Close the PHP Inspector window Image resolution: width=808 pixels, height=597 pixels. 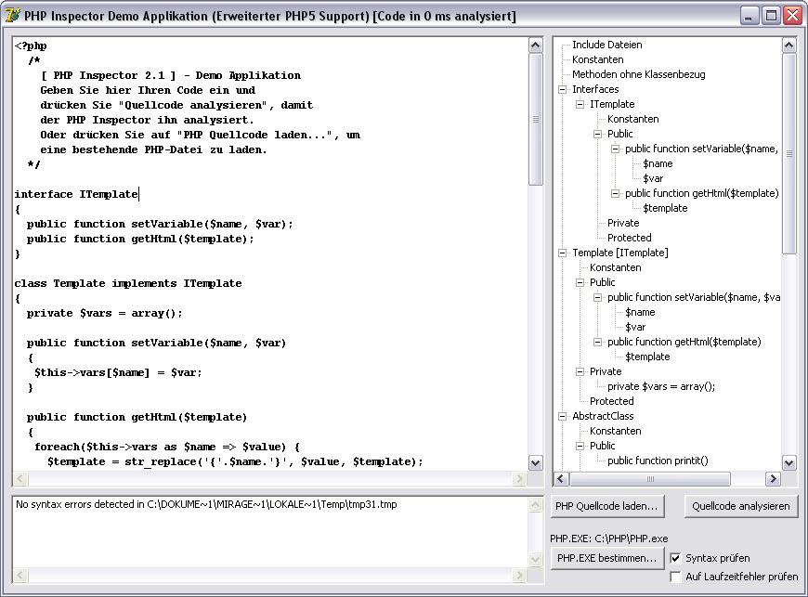792,16
